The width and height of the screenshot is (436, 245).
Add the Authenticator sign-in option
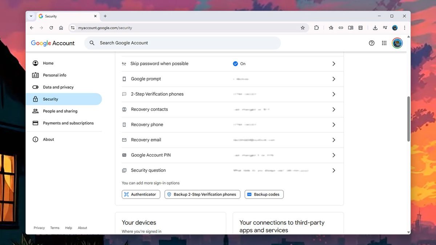[x=141, y=195]
